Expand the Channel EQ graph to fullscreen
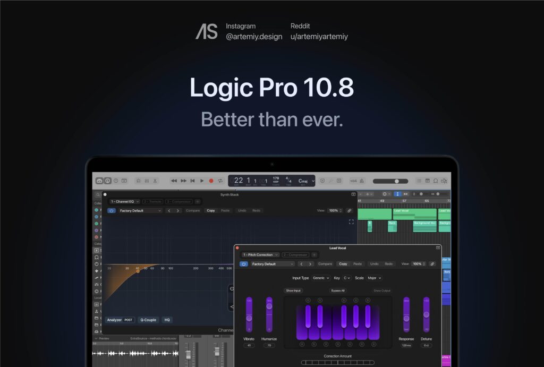The height and width of the screenshot is (367, 544). point(351,221)
